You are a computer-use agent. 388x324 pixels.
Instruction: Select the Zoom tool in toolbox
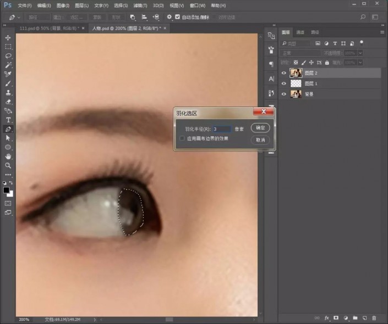point(8,165)
